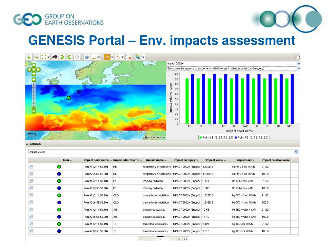This screenshot has height=247, width=330.
Task: Select the blue info identify tool
Action: click(87, 57)
